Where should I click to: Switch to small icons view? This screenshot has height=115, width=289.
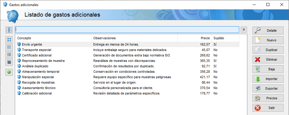(x=9, y=47)
